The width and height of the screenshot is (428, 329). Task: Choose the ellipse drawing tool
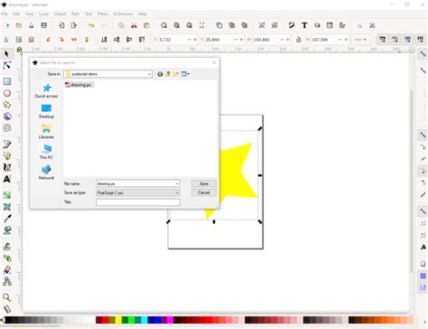coord(7,93)
